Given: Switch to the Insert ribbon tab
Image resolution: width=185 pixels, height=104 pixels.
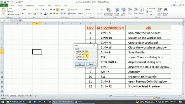Looking at the screenshot, I should [20, 5].
